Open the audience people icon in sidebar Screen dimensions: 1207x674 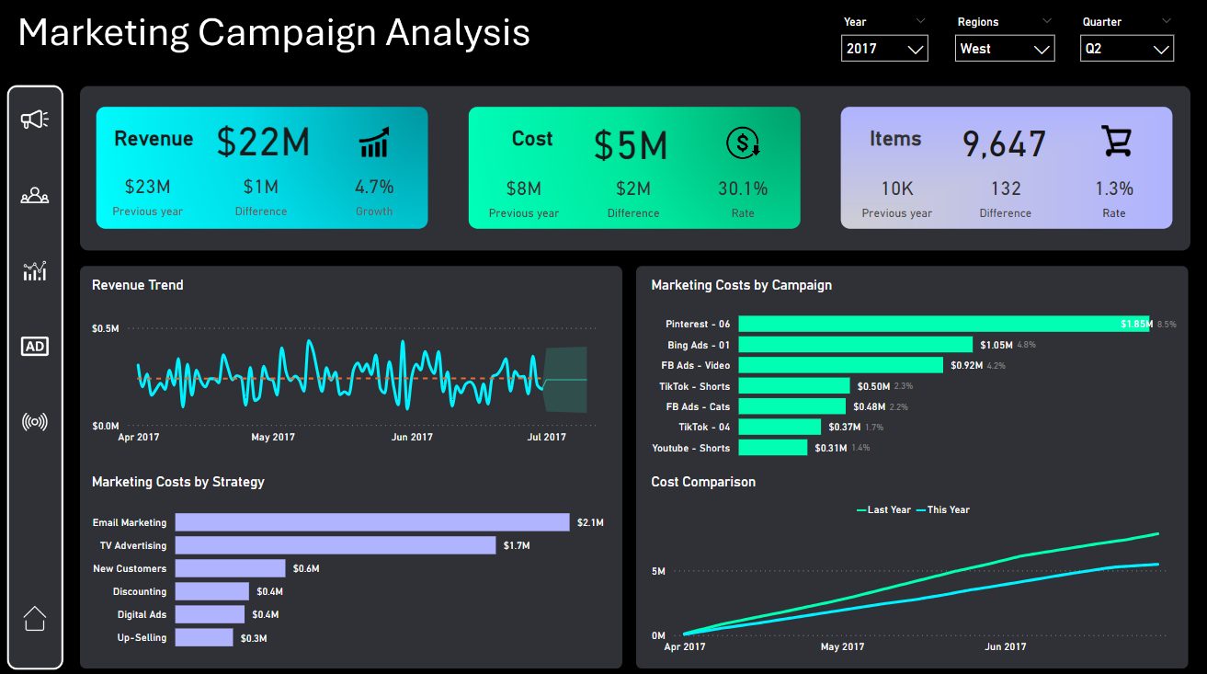click(x=35, y=195)
